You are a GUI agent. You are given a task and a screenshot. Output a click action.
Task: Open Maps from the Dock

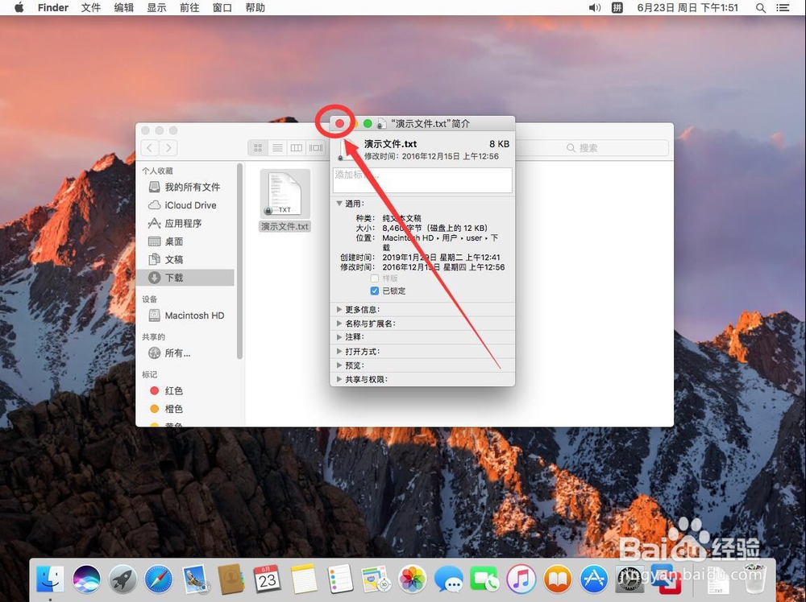click(376, 579)
